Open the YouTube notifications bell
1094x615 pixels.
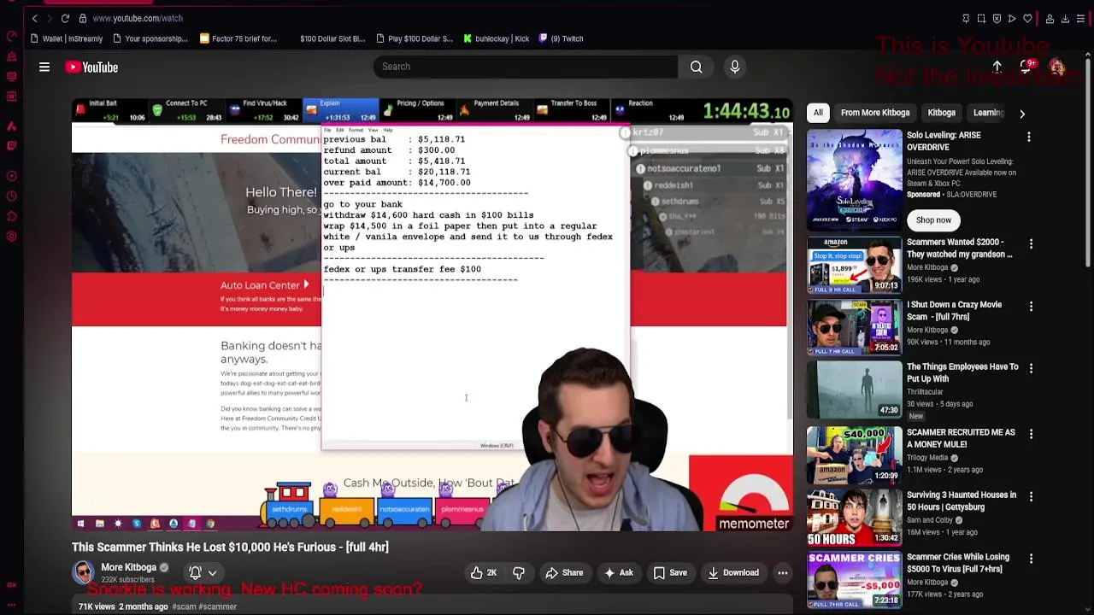[1026, 67]
